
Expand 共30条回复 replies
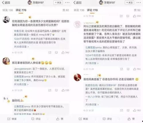tap(21, 47)
